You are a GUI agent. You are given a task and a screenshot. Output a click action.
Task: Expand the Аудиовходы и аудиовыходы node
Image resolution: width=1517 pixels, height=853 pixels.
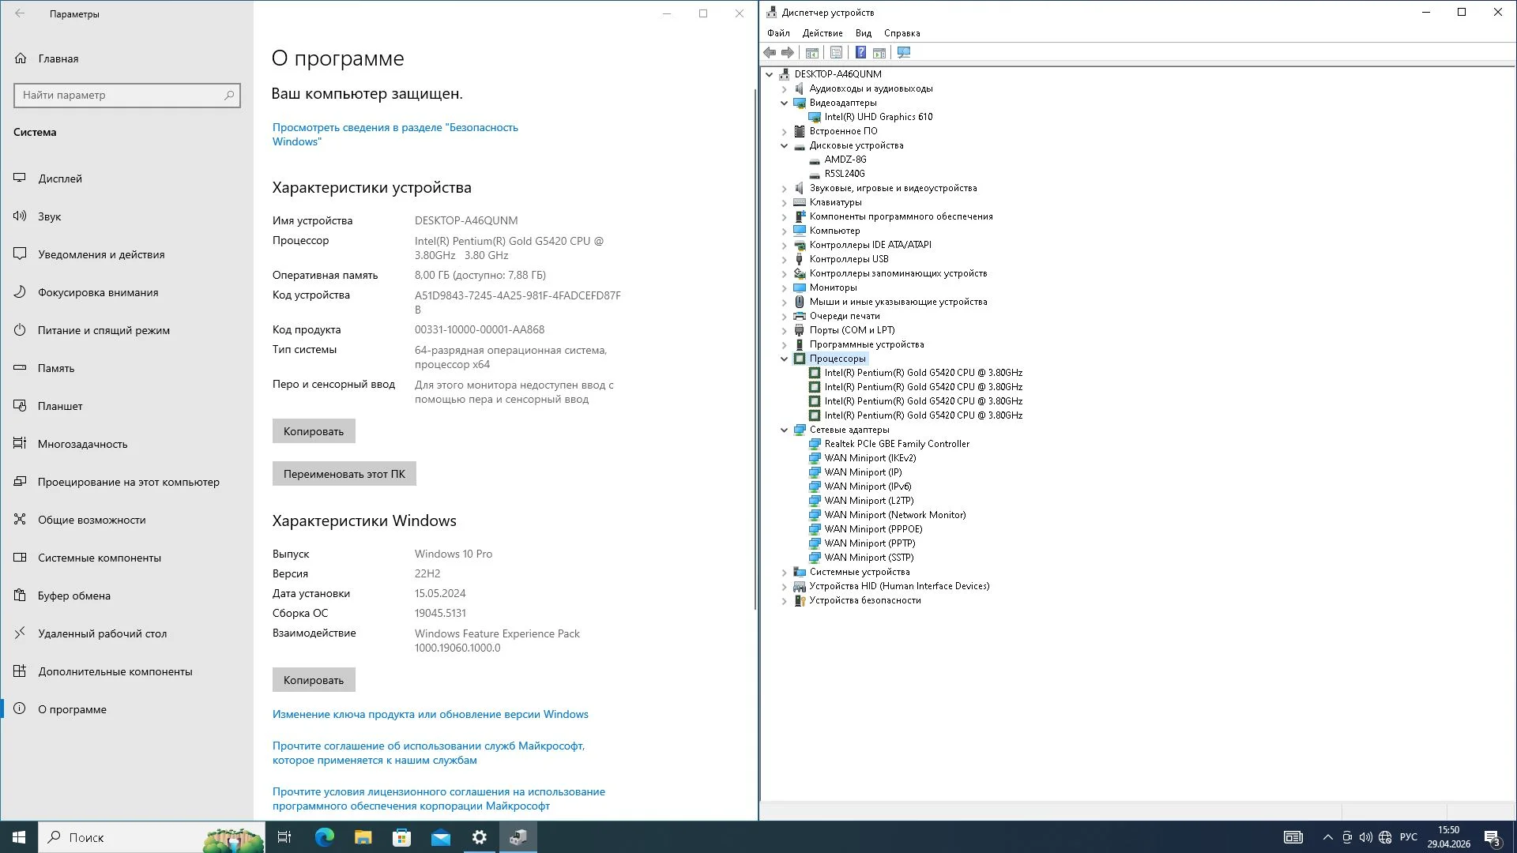pyautogui.click(x=785, y=88)
